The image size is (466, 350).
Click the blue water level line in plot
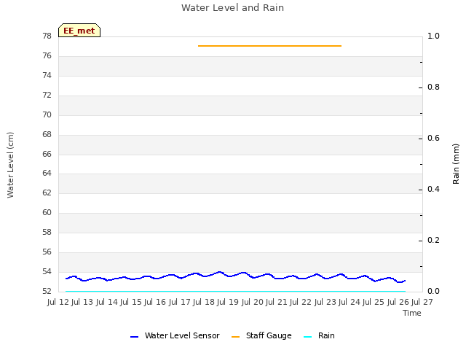click(235, 277)
